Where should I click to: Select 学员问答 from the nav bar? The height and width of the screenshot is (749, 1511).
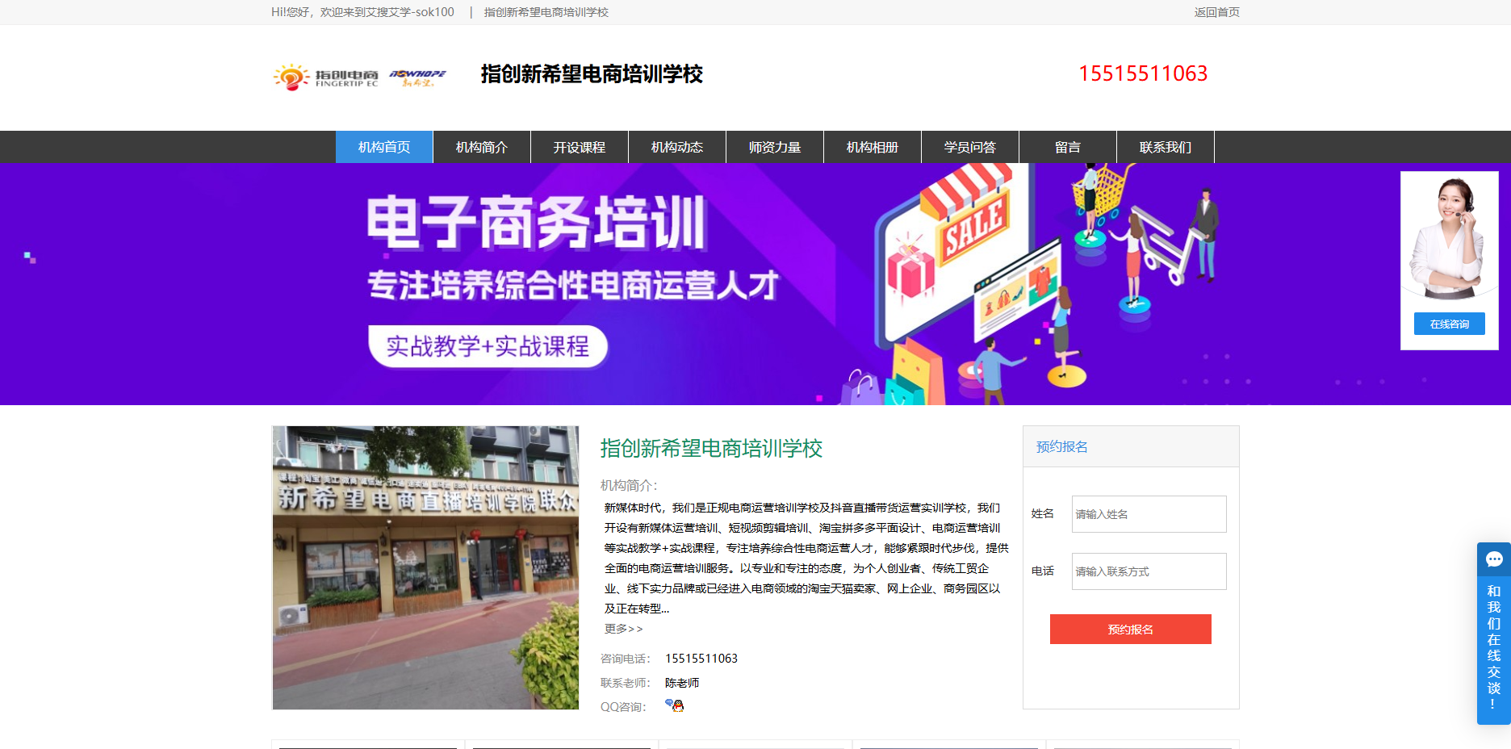[970, 147]
